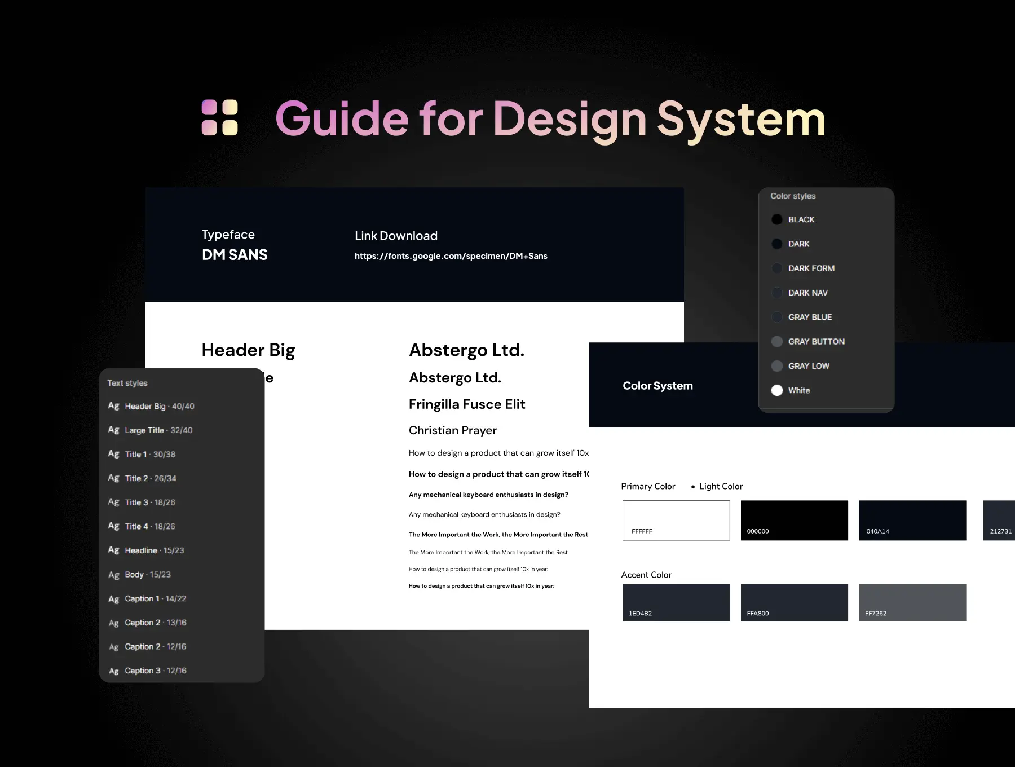Apply the Large Title 32/40 text style
1015x767 pixels.
tap(158, 430)
